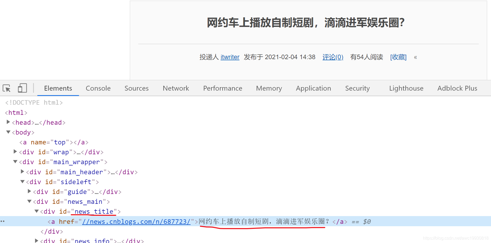This screenshot has width=491, height=243.
Task: Select the closing </div> tag line
Action: click(52, 232)
